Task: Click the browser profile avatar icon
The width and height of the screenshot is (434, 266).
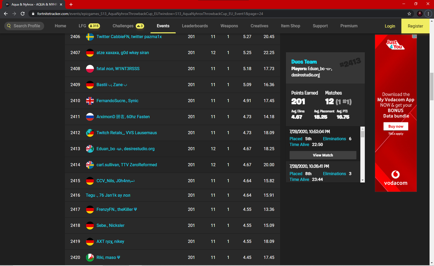Action: (420, 14)
